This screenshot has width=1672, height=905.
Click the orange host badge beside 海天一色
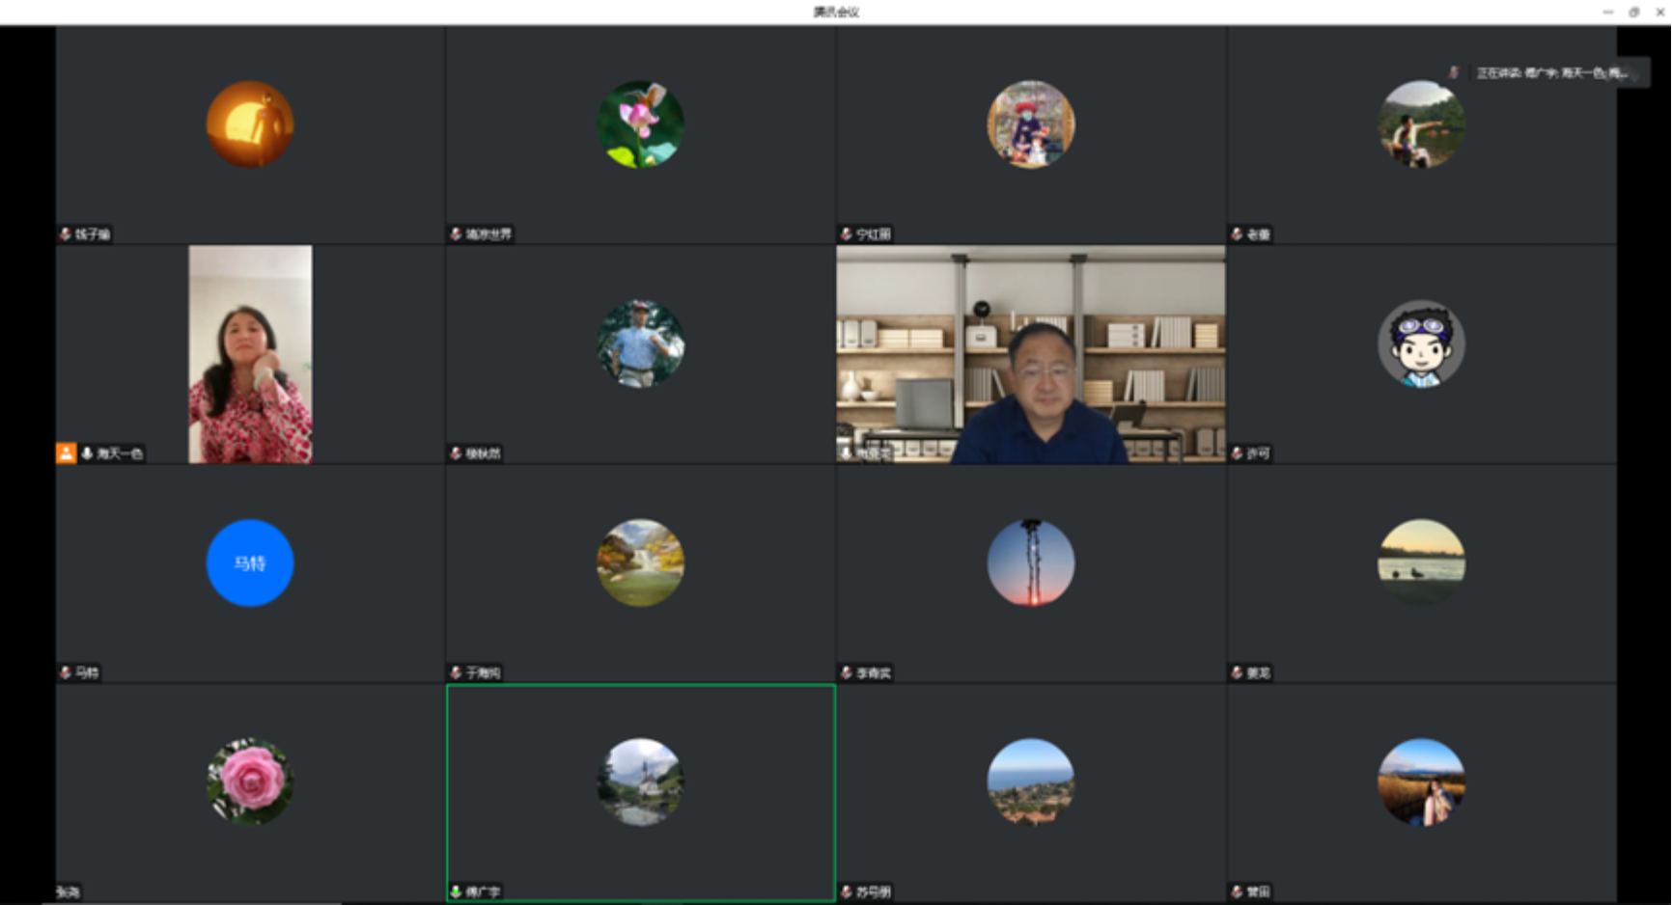point(66,453)
